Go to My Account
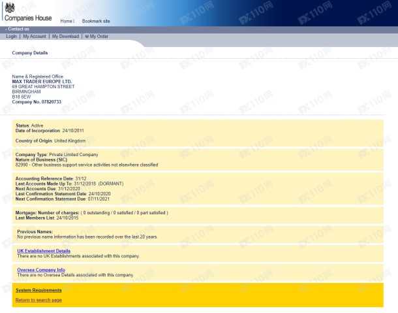Viewport: 398px width, 313px height. pyautogui.click(x=35, y=37)
